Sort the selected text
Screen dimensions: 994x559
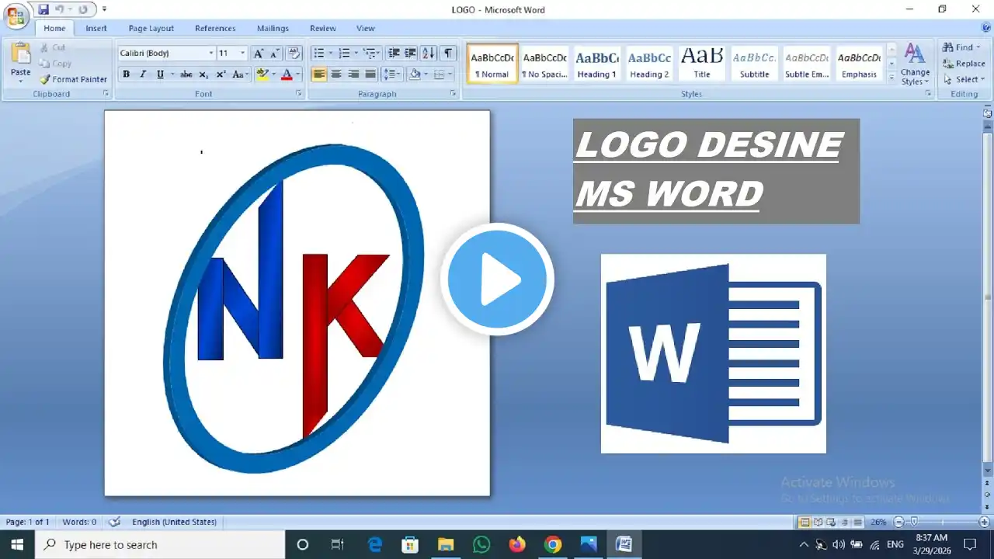(429, 54)
